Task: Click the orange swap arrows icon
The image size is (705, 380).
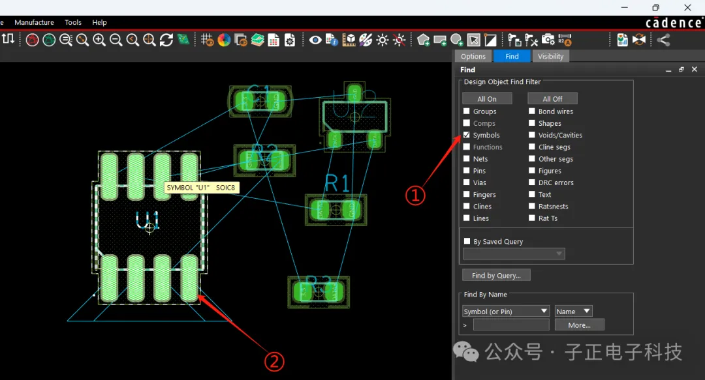Action: (639, 40)
